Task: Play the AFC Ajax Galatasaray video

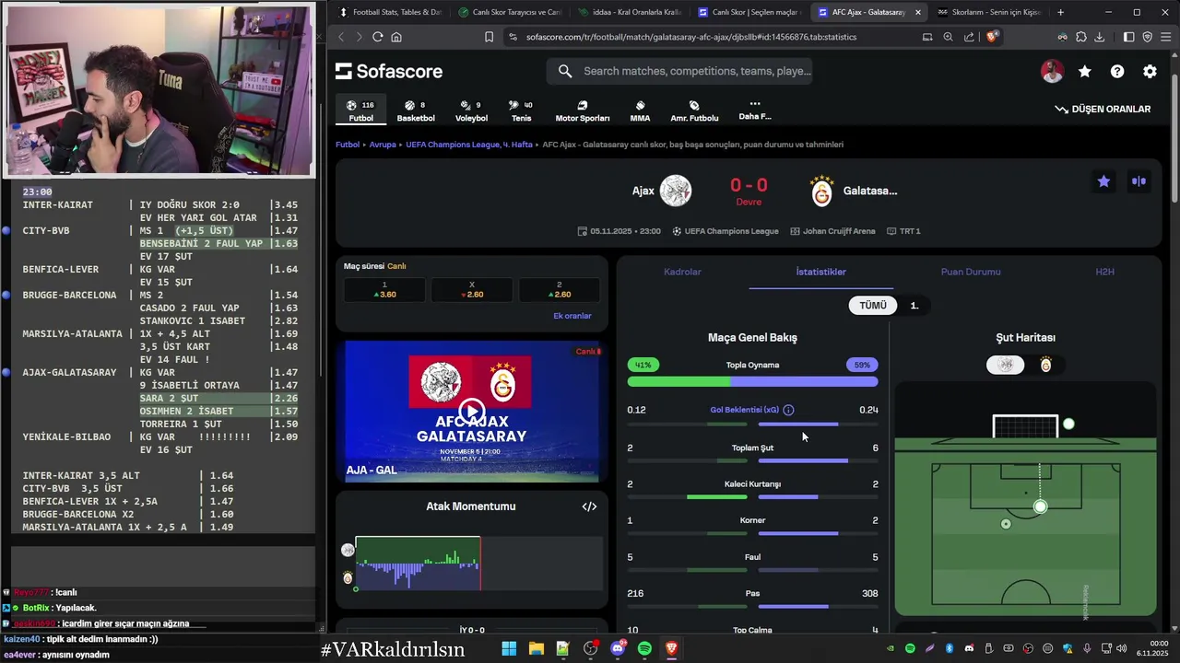Action: click(471, 411)
